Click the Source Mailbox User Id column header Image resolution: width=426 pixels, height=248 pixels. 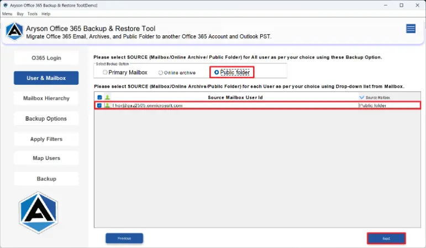click(235, 98)
